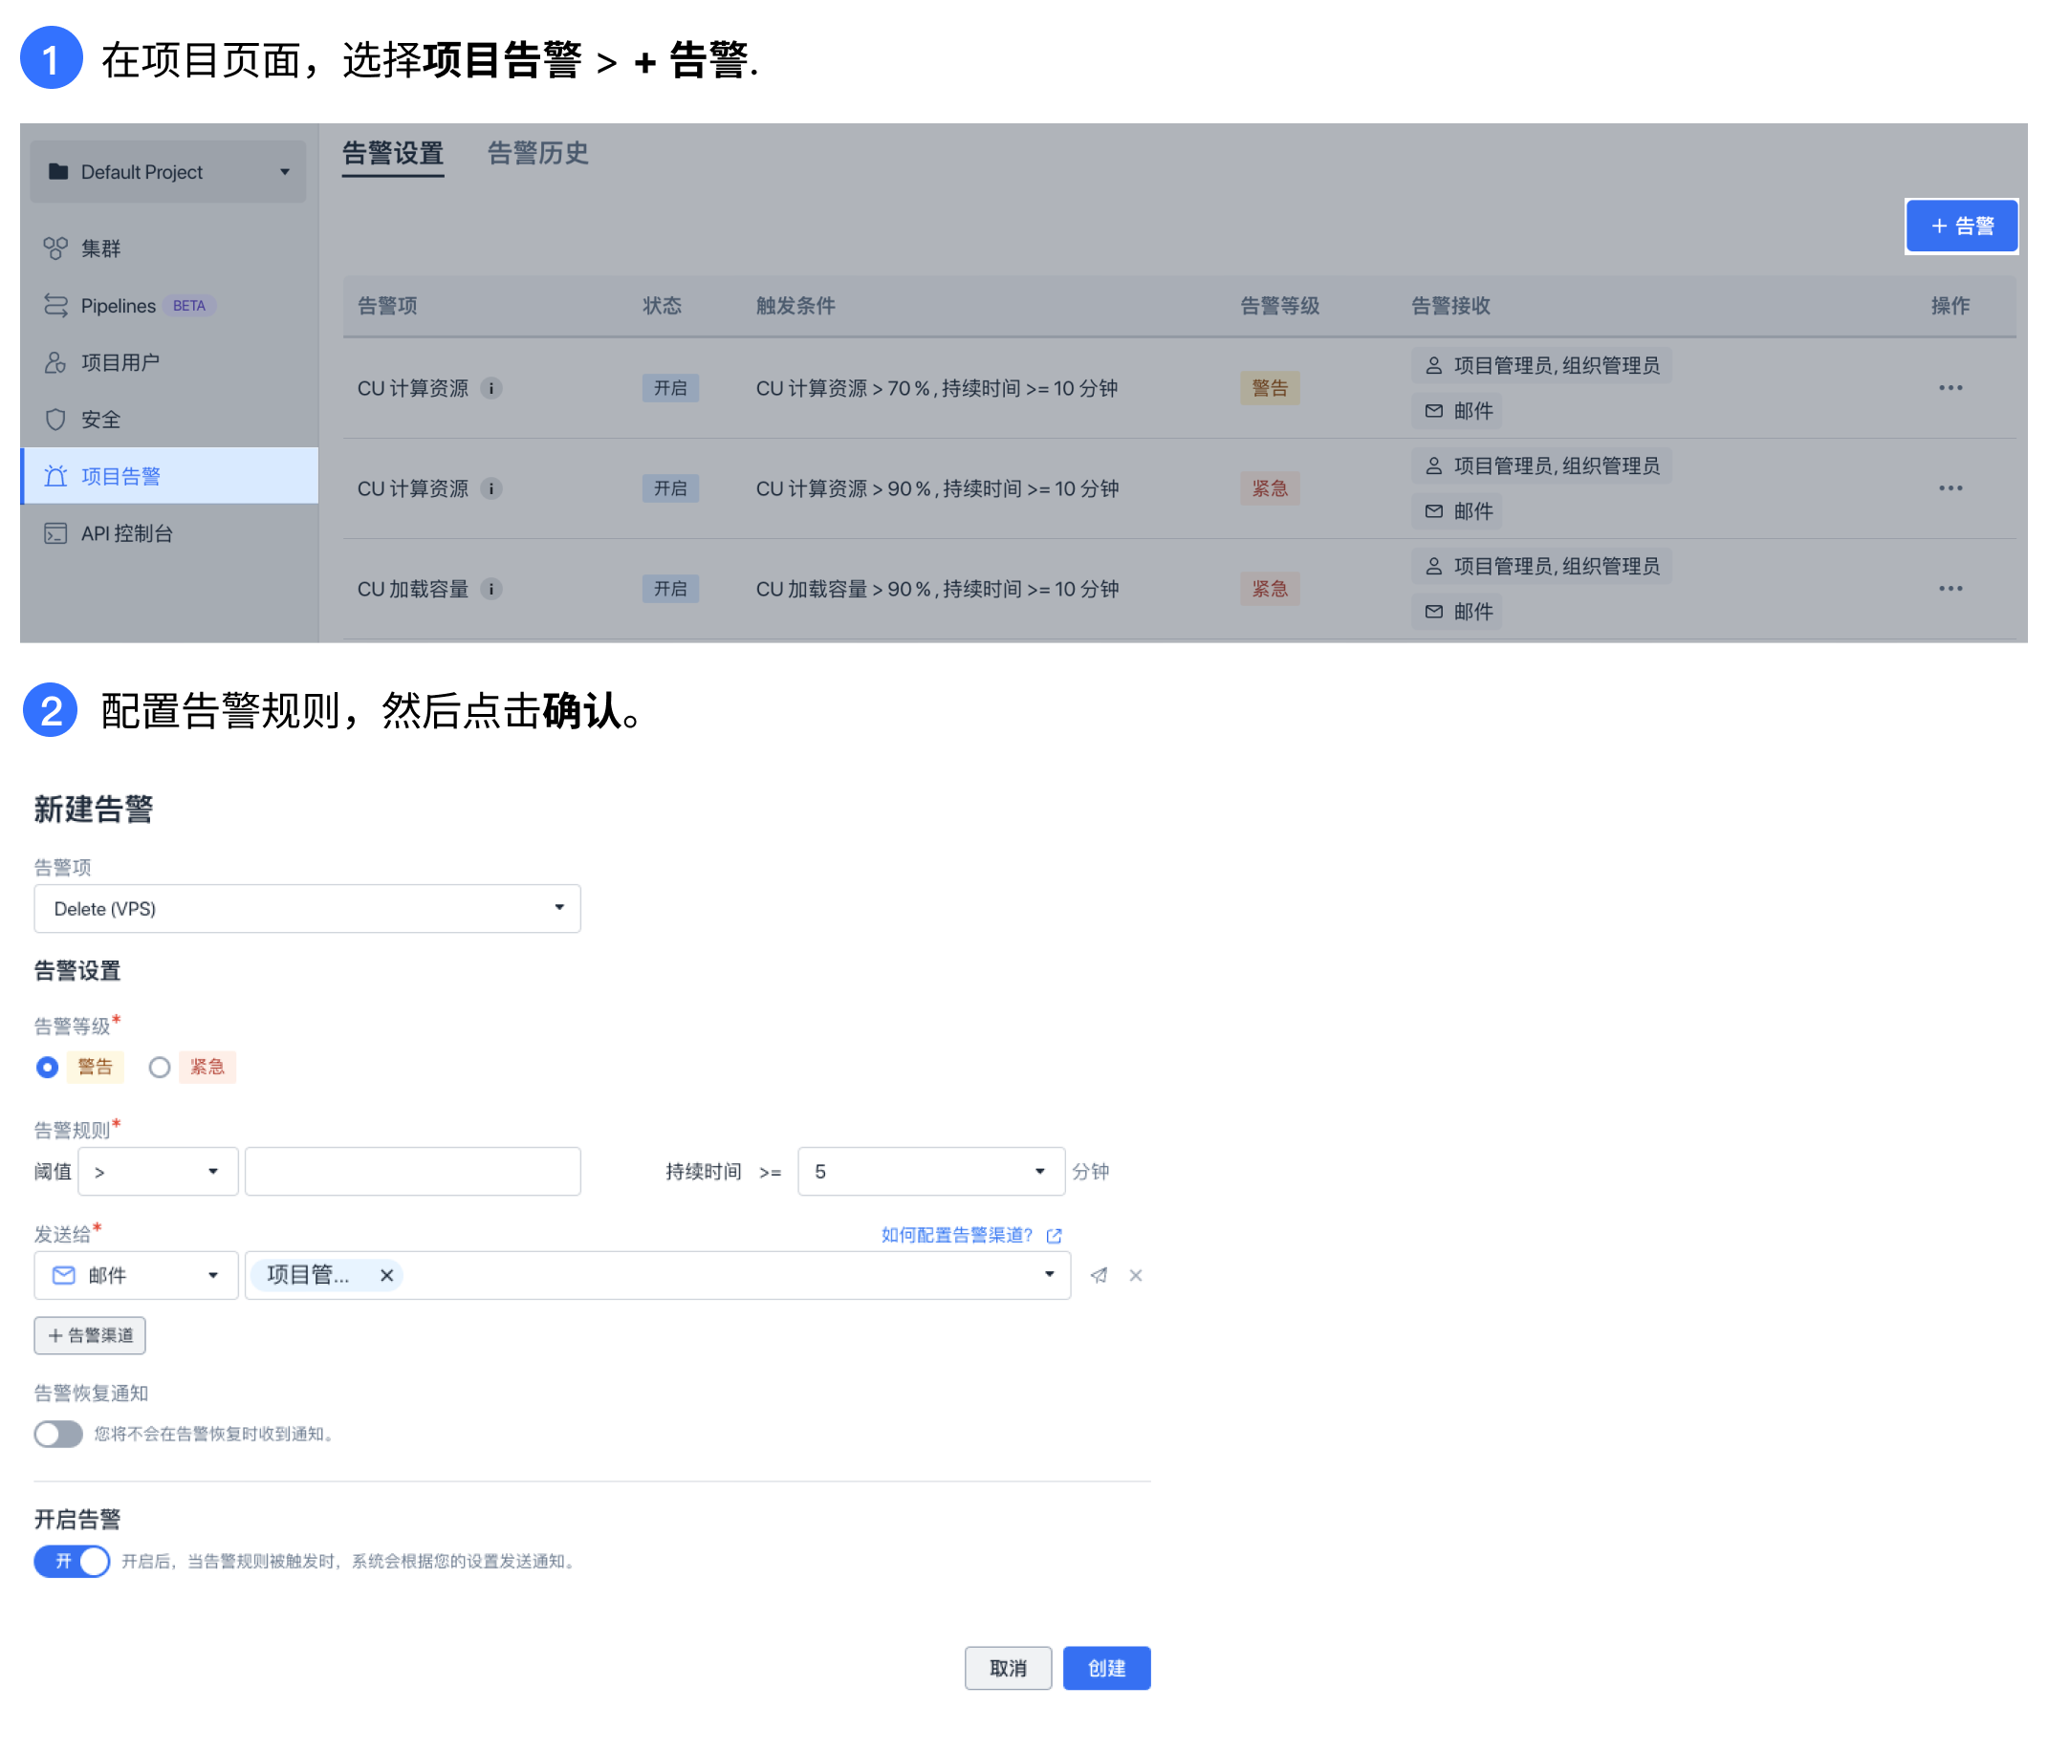Click info icon for CU 计算资源 > 90% row
Image resolution: width=2048 pixels, height=1752 pixels.
[x=491, y=489]
